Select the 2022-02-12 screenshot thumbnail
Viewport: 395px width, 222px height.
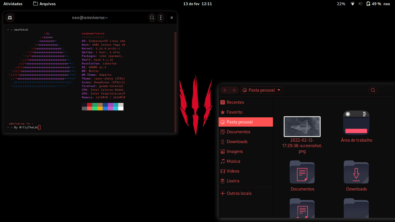click(302, 126)
